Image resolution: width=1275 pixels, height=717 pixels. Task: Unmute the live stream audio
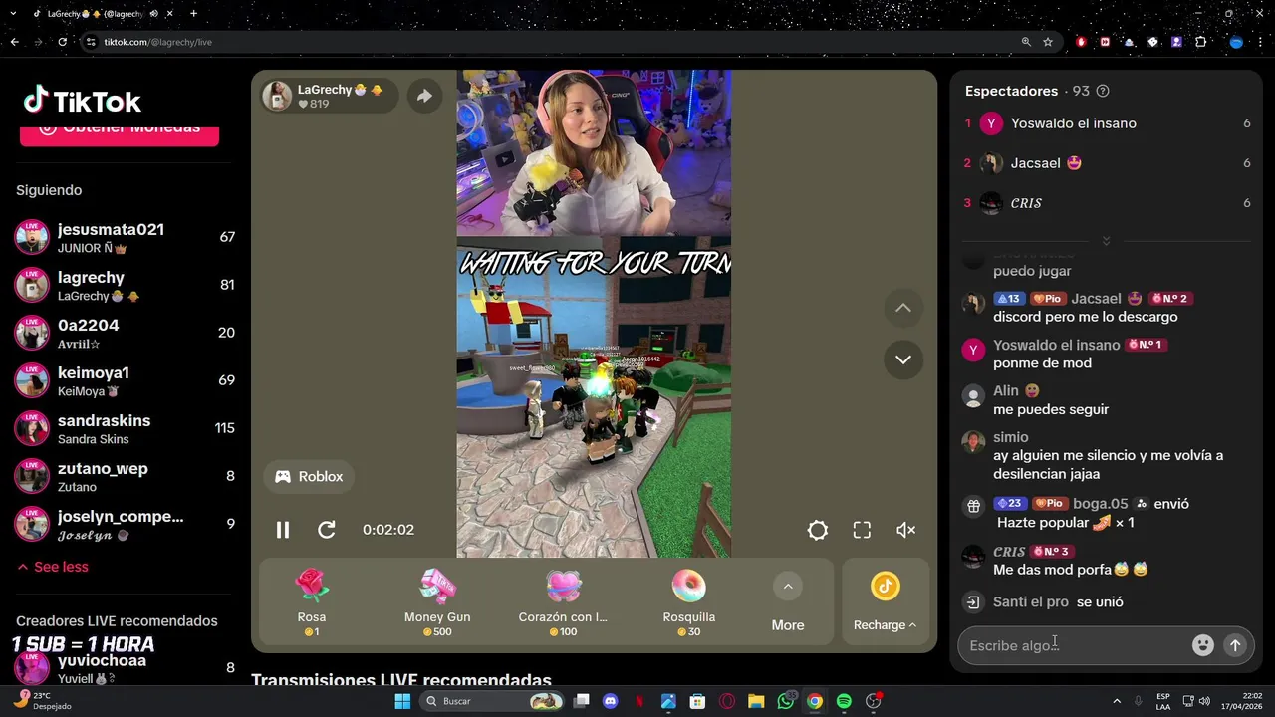pos(905,530)
